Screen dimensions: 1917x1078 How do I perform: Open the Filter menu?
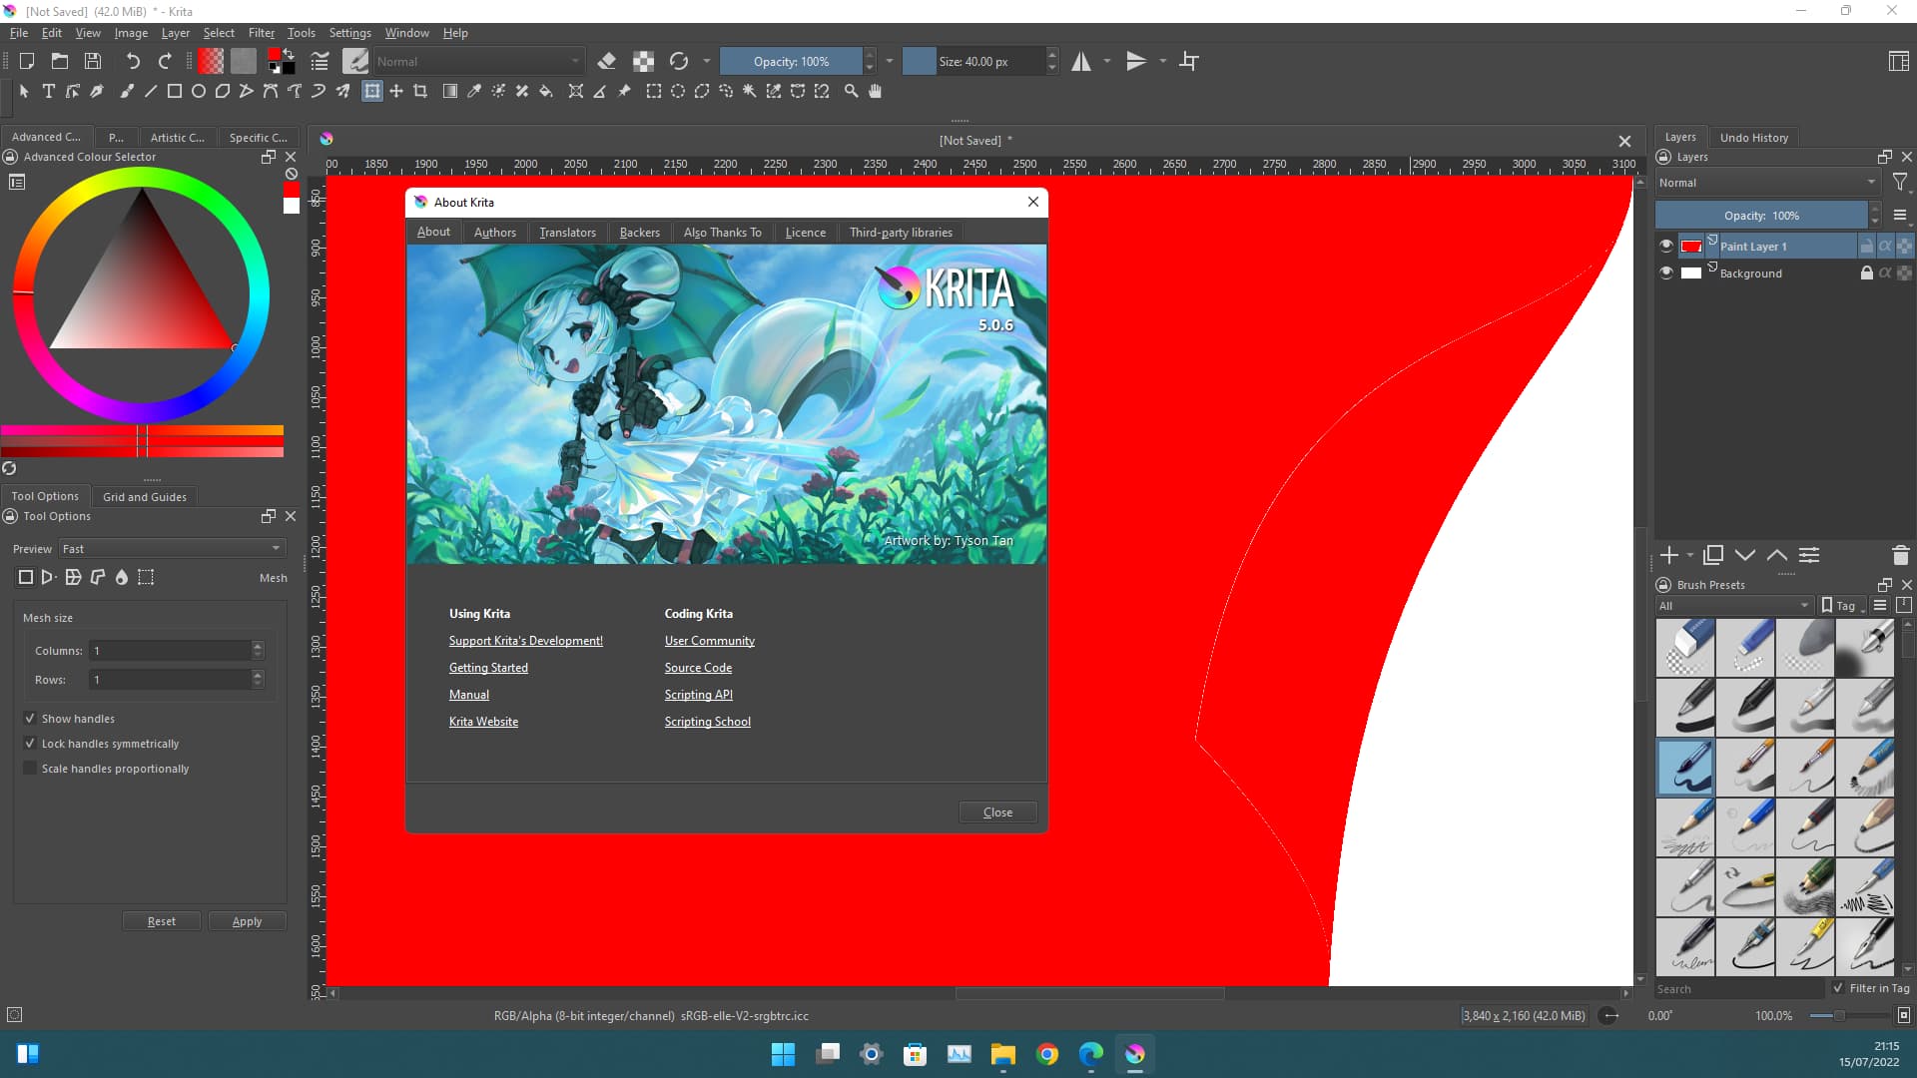261,33
